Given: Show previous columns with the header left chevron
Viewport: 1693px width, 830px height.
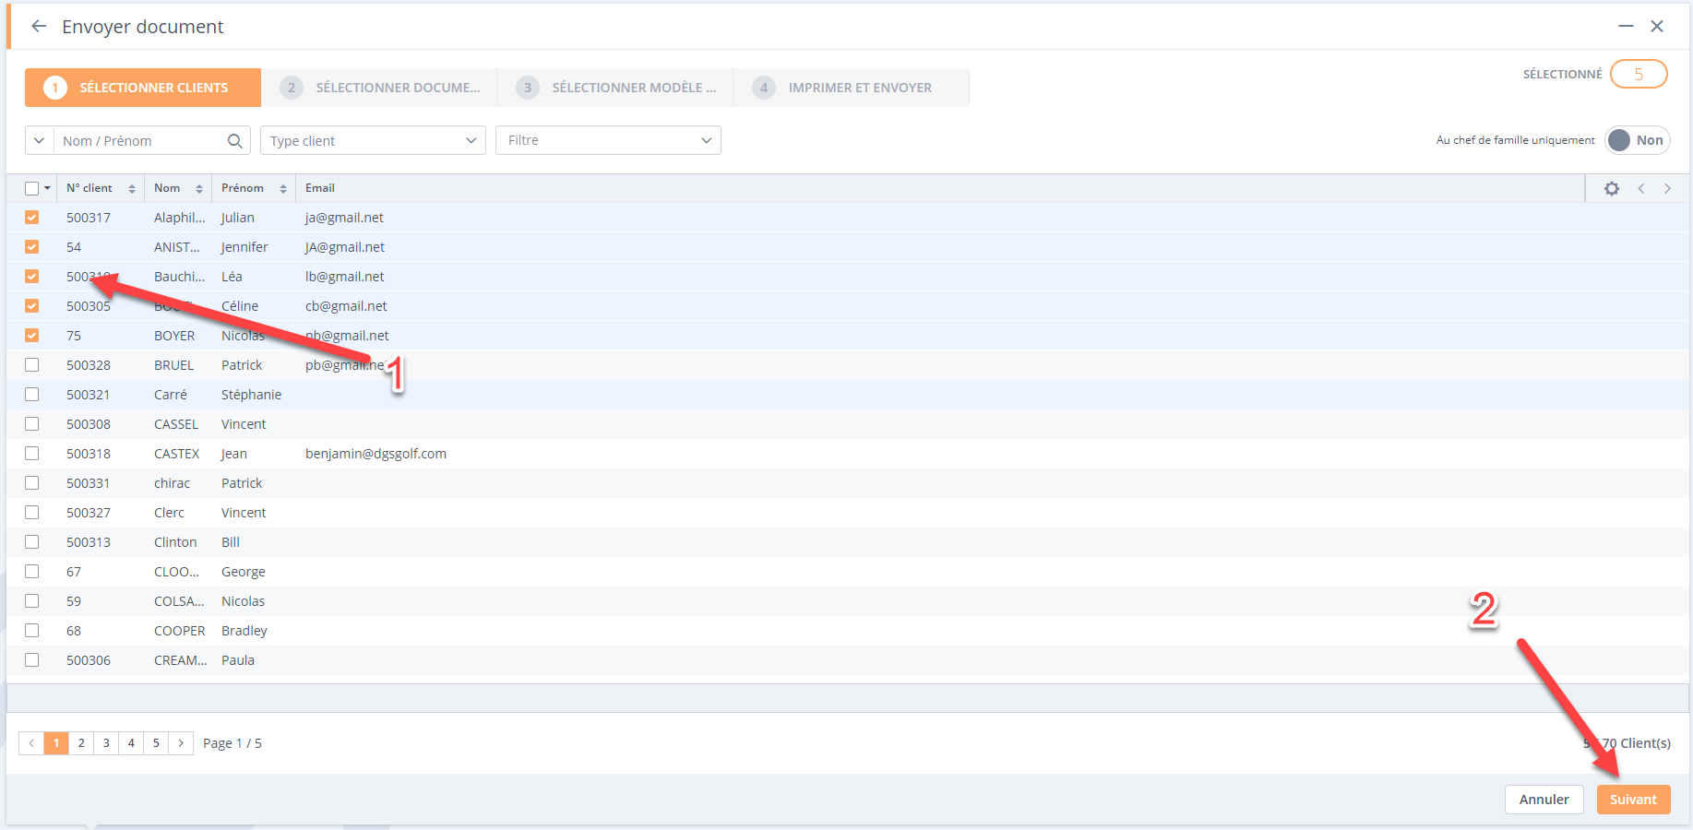Looking at the screenshot, I should pos(1641,188).
